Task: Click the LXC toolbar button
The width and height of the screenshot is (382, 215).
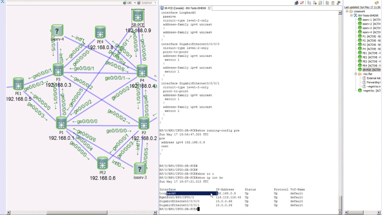Action: [x=128, y=3]
